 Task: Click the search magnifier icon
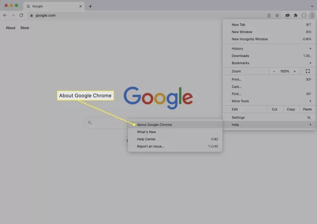(x=90, y=122)
